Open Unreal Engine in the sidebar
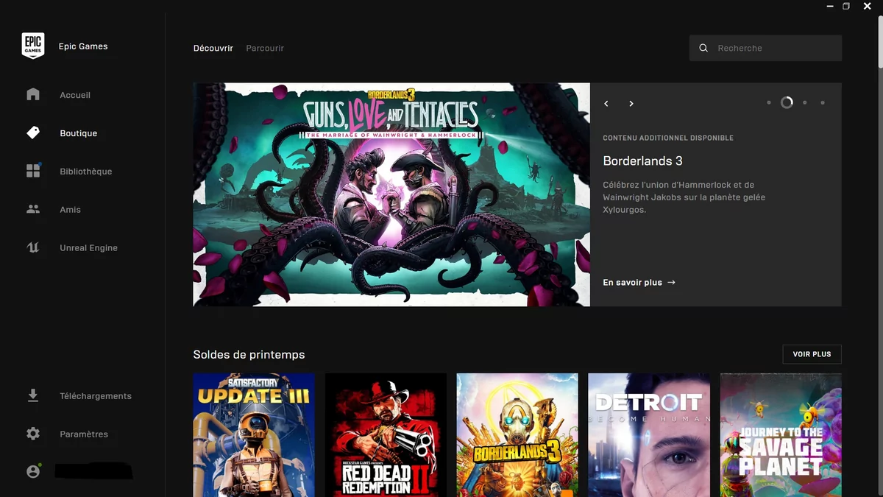Viewport: 883px width, 497px height. [89, 248]
